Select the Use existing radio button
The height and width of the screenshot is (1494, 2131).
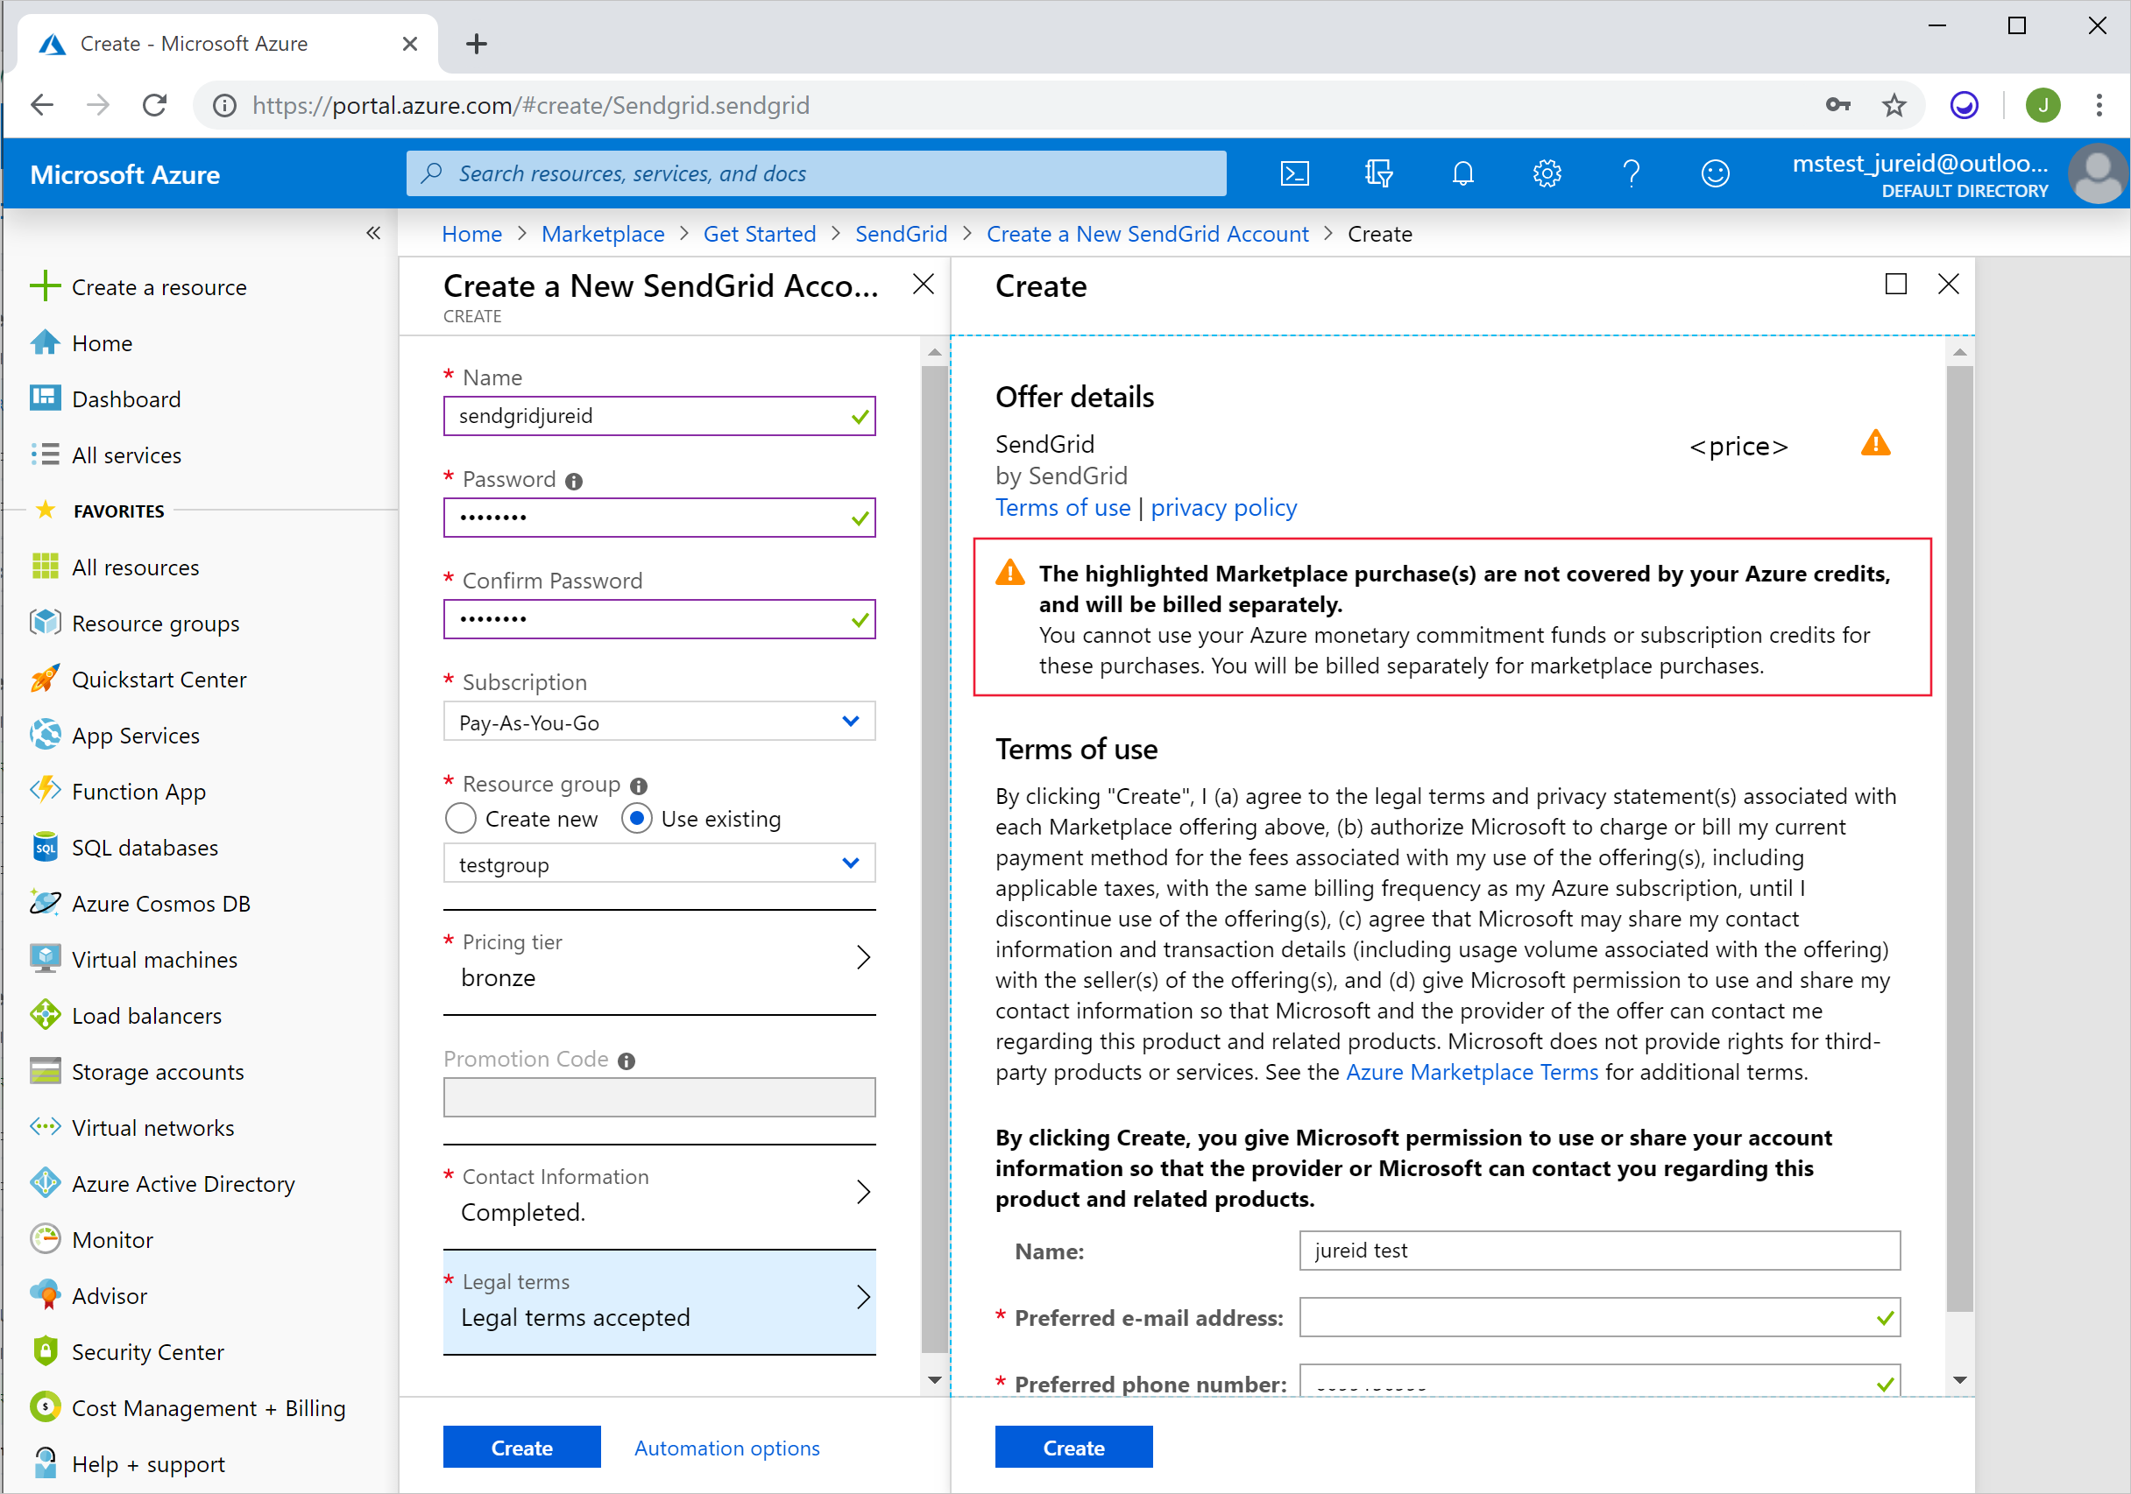click(x=637, y=819)
